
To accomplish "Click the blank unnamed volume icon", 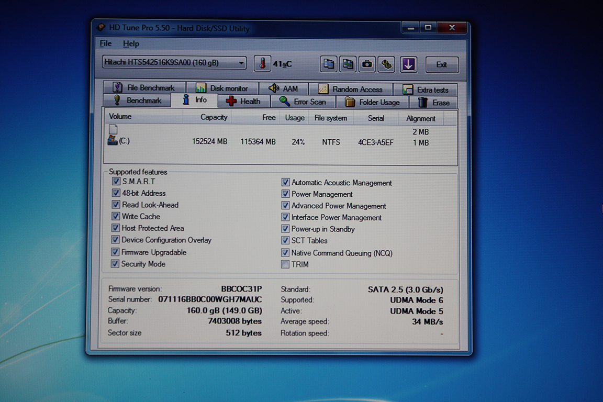I will pos(113,129).
